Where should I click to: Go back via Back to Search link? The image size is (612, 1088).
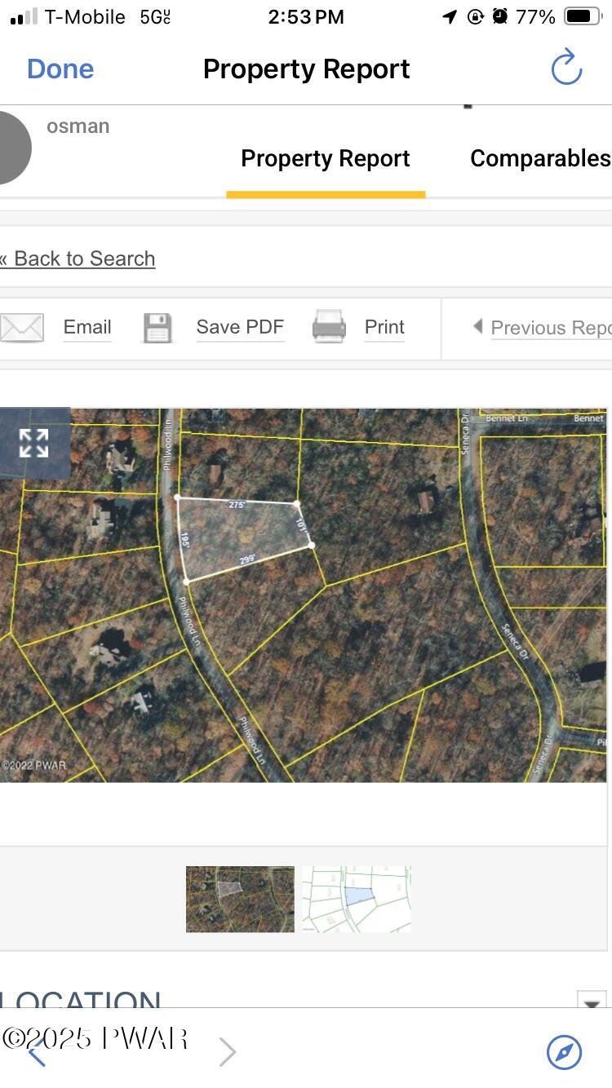click(78, 259)
